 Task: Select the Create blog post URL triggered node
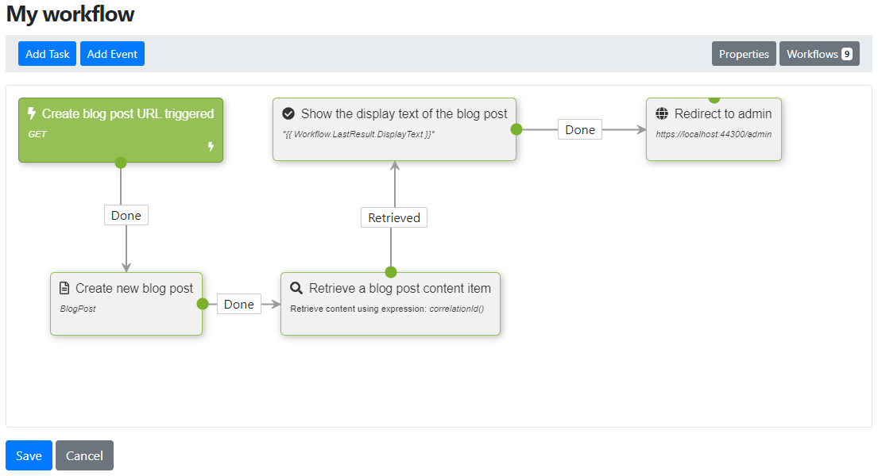coord(121,130)
